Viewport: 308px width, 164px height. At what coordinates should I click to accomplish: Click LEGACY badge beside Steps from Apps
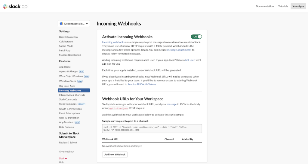tap(82, 104)
